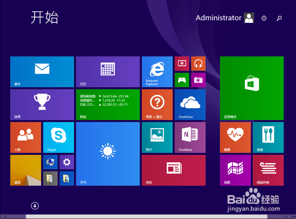
Task: Open the Food (美食) tile
Action: 268,137
